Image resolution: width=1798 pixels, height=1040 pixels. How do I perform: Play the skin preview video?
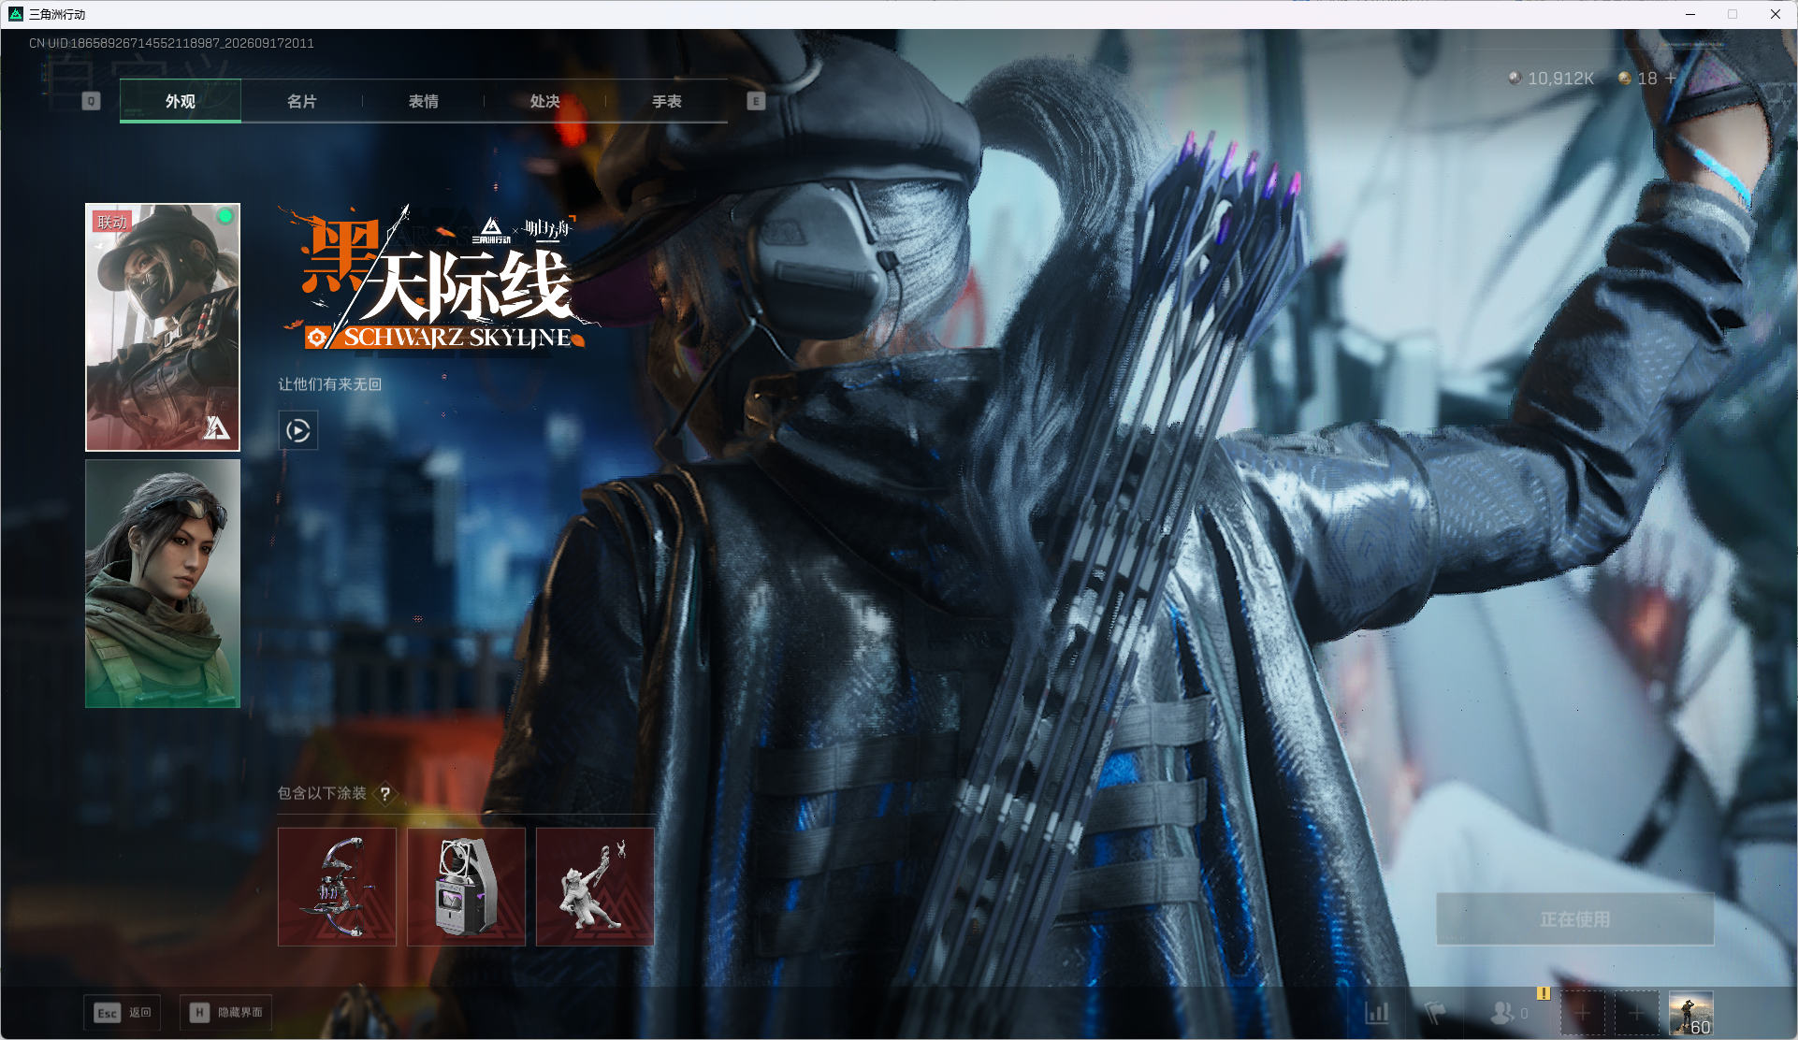click(x=298, y=431)
